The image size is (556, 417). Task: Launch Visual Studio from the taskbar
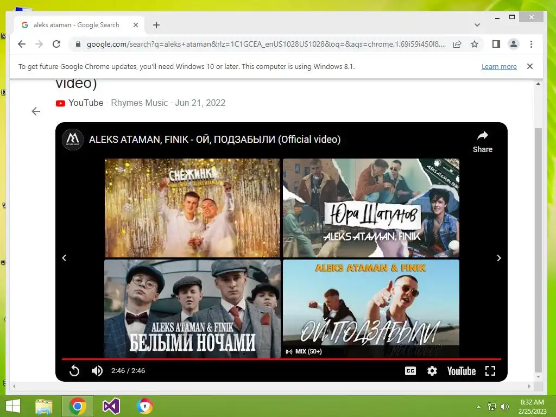click(x=111, y=406)
